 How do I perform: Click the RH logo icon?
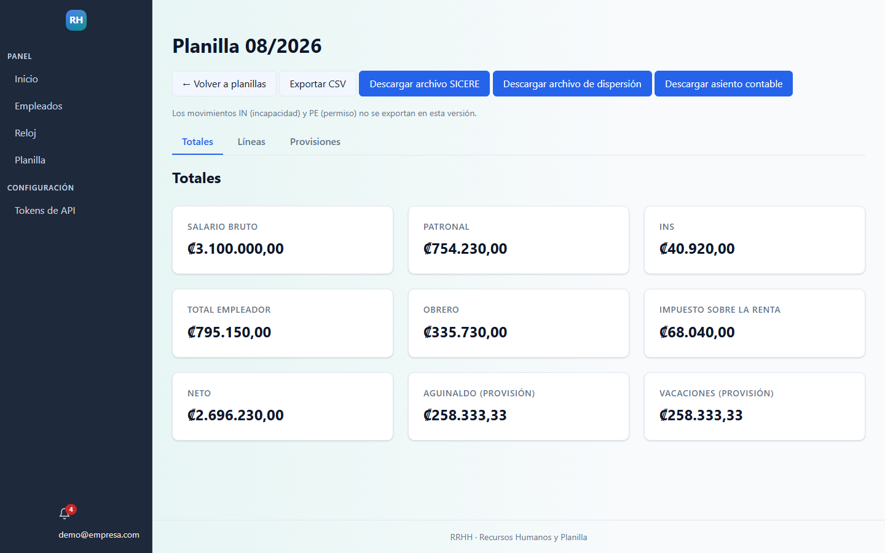(76, 20)
